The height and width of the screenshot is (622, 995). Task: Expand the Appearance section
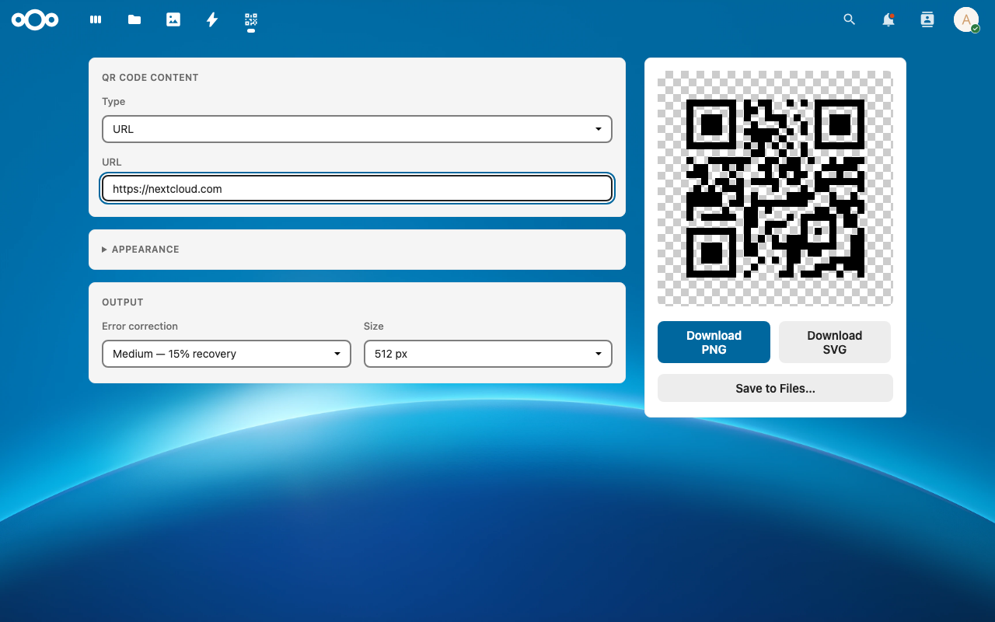point(141,250)
